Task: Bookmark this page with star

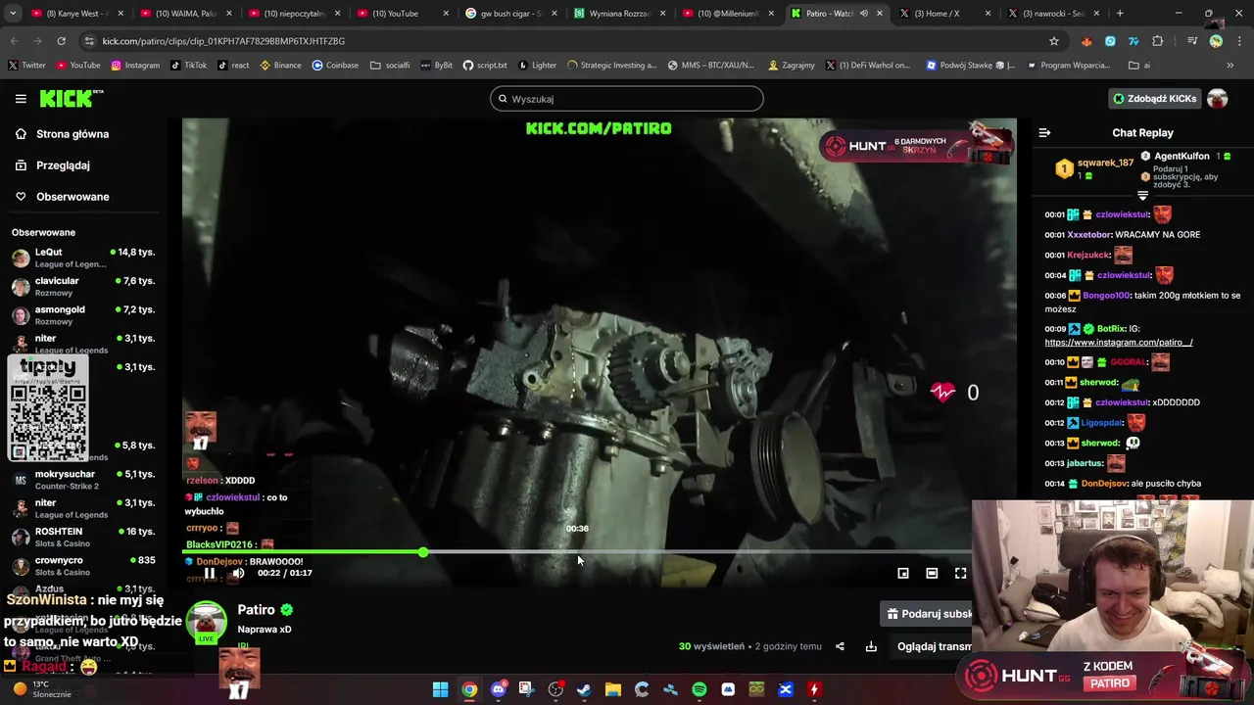Action: click(1054, 41)
